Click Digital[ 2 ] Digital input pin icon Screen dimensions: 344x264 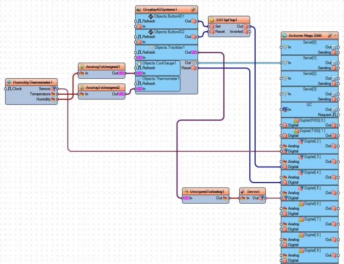click(285, 151)
